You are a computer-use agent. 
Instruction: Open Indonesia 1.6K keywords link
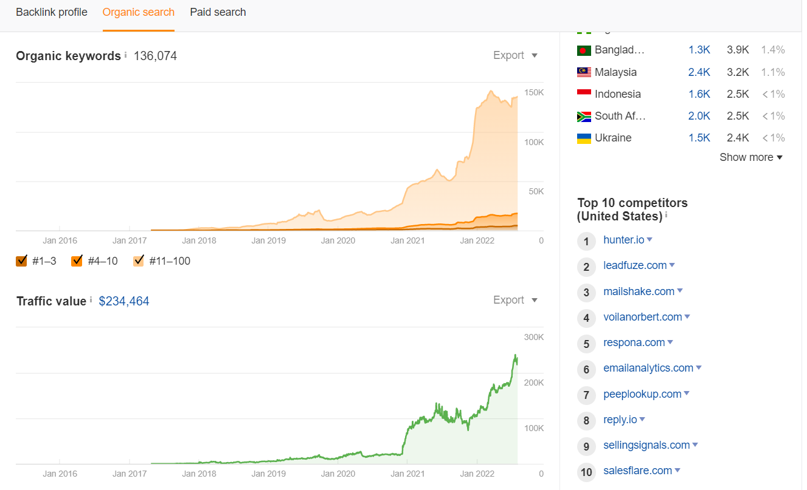coord(699,94)
